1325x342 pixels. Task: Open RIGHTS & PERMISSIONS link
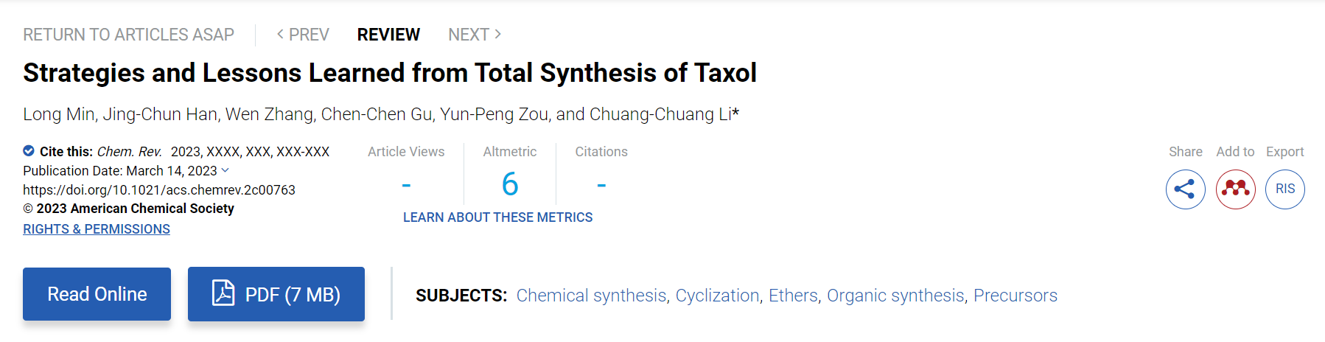pyautogui.click(x=97, y=229)
